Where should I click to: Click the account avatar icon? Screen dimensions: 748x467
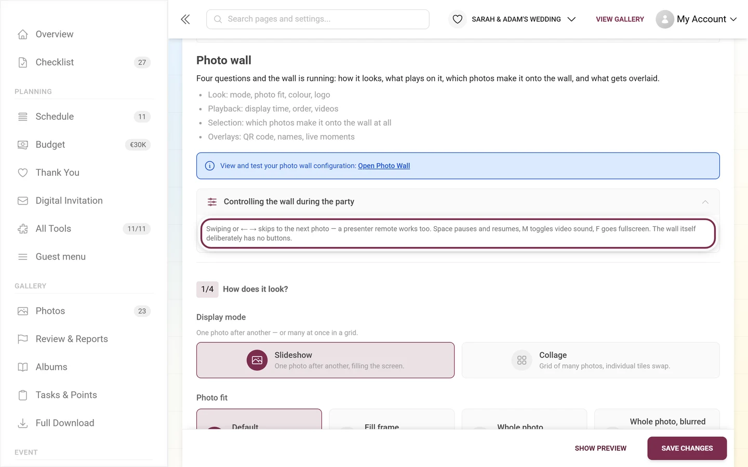(665, 19)
